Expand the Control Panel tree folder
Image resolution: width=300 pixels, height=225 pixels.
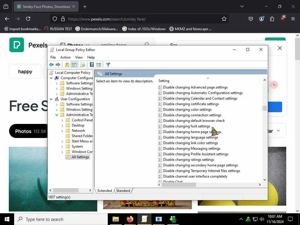click(62, 120)
